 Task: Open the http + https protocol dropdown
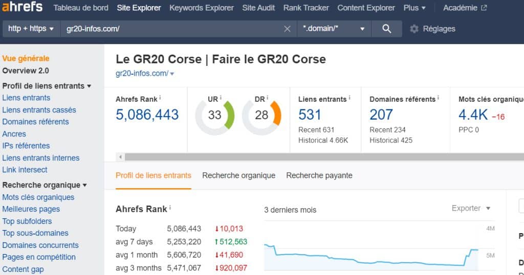[x=31, y=29]
